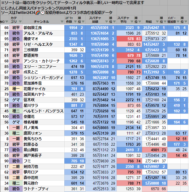Select the total cell 453万9301

tap(97, 28)
